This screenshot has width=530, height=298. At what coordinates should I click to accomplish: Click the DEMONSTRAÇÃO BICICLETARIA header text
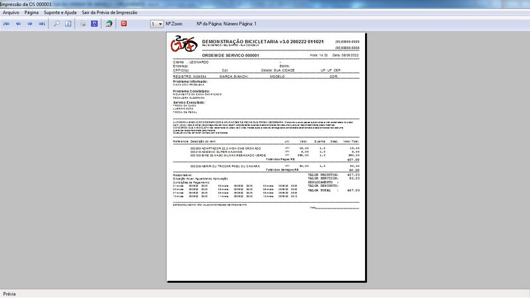pyautogui.click(x=262, y=42)
